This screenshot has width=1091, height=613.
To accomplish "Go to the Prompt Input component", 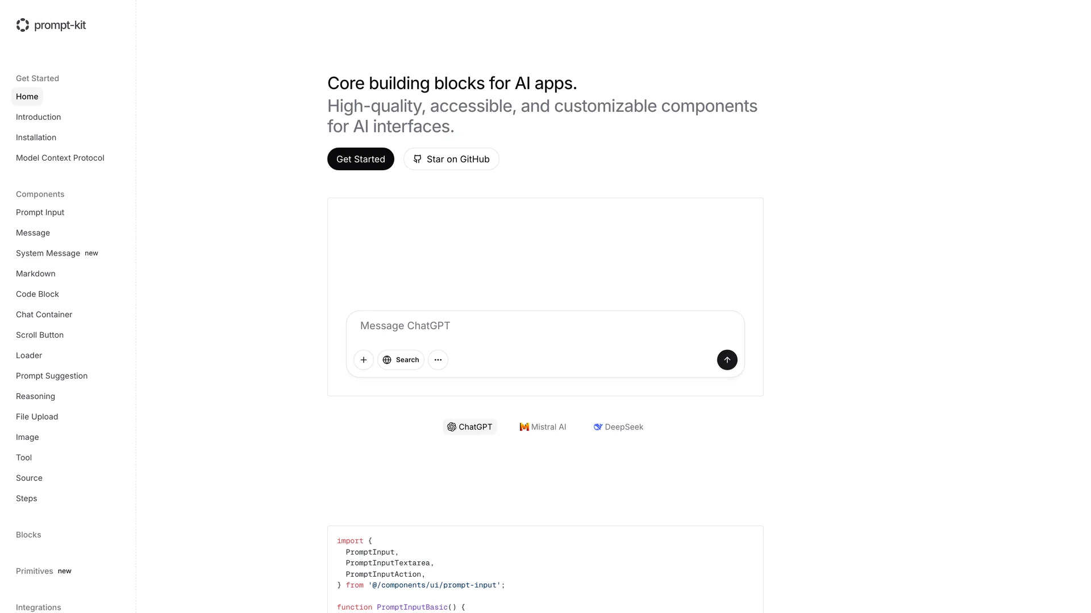I will coord(40,212).
